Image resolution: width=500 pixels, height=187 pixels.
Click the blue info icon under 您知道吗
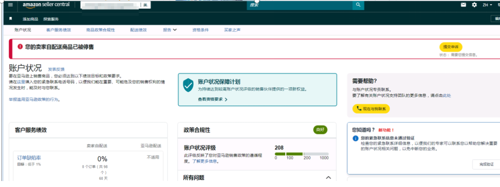pos(356,139)
